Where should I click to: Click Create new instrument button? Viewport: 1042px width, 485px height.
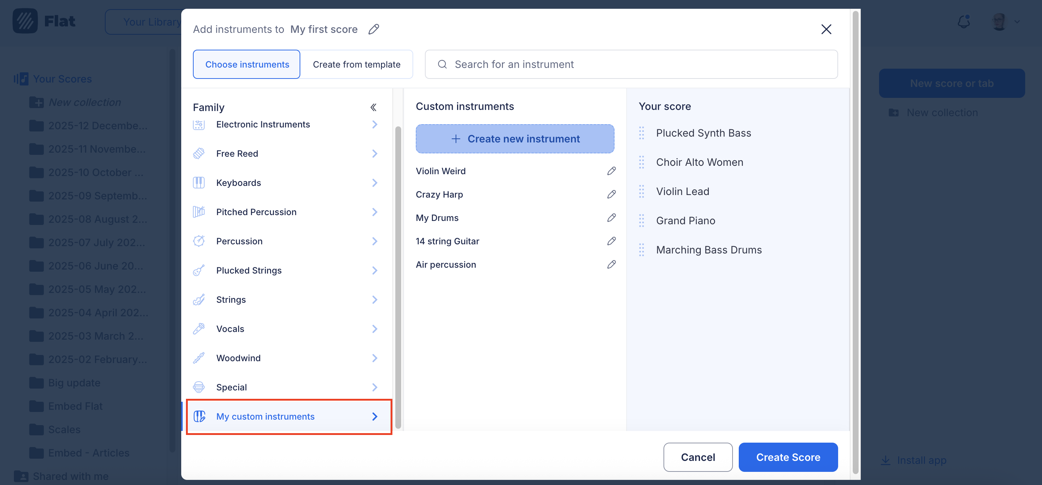(x=514, y=139)
